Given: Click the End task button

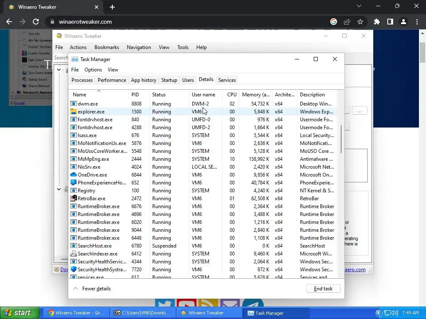Looking at the screenshot, I should (x=323, y=289).
